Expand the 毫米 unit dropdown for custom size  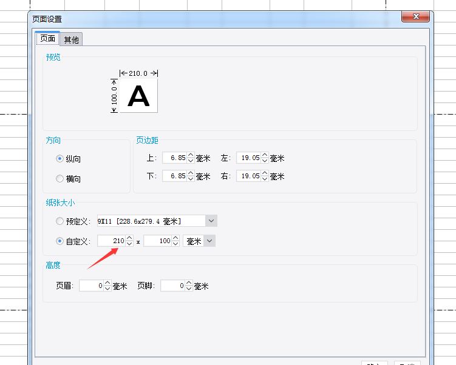coord(209,241)
